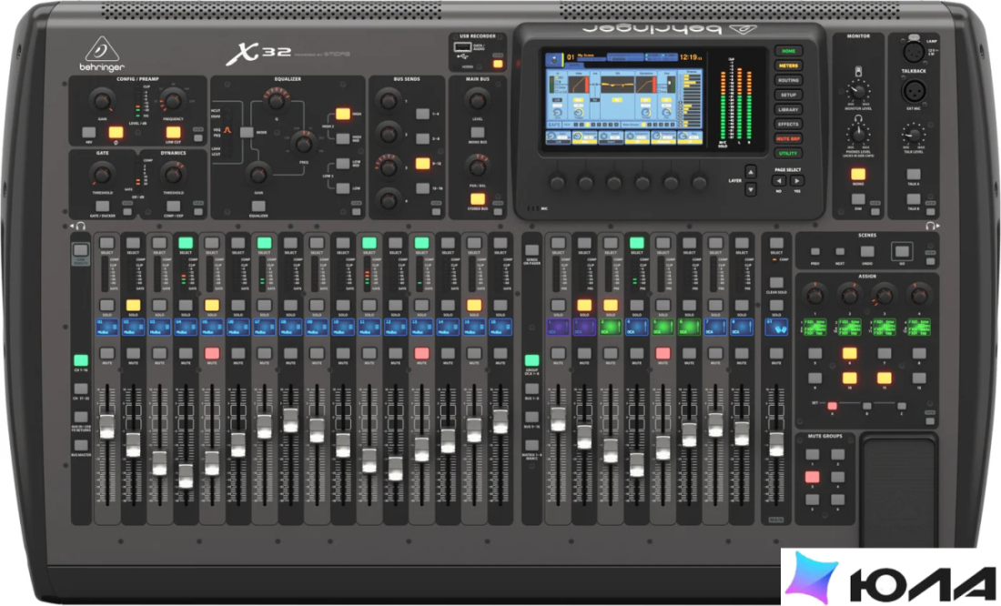The width and height of the screenshot is (1001, 606).
Task: Click the scenes UNDO button
Action: coord(867,252)
